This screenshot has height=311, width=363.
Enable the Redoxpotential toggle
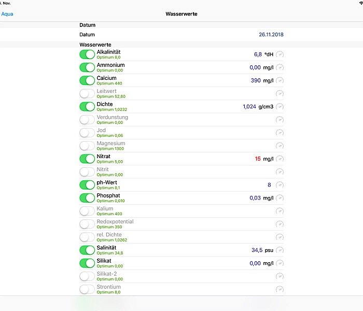pyautogui.click(x=87, y=224)
